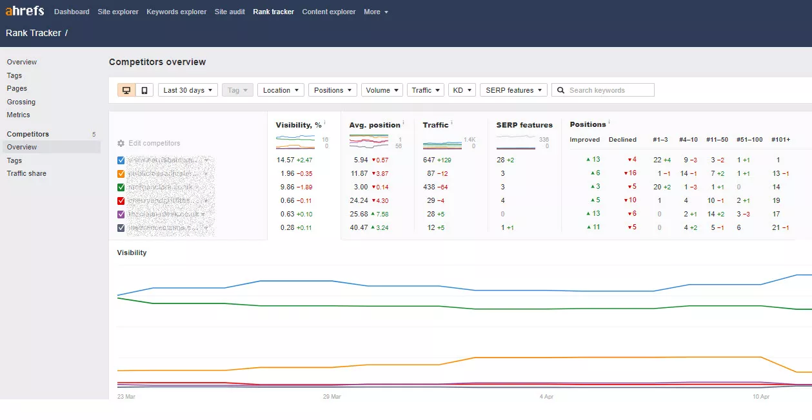Expand the Location filter dropdown

[x=281, y=90]
